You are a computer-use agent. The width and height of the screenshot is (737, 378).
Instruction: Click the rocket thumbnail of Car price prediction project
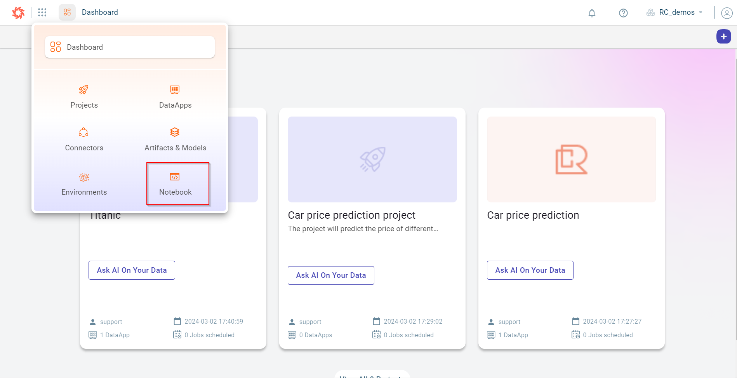(372, 159)
